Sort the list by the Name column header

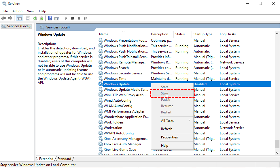pos(104,34)
